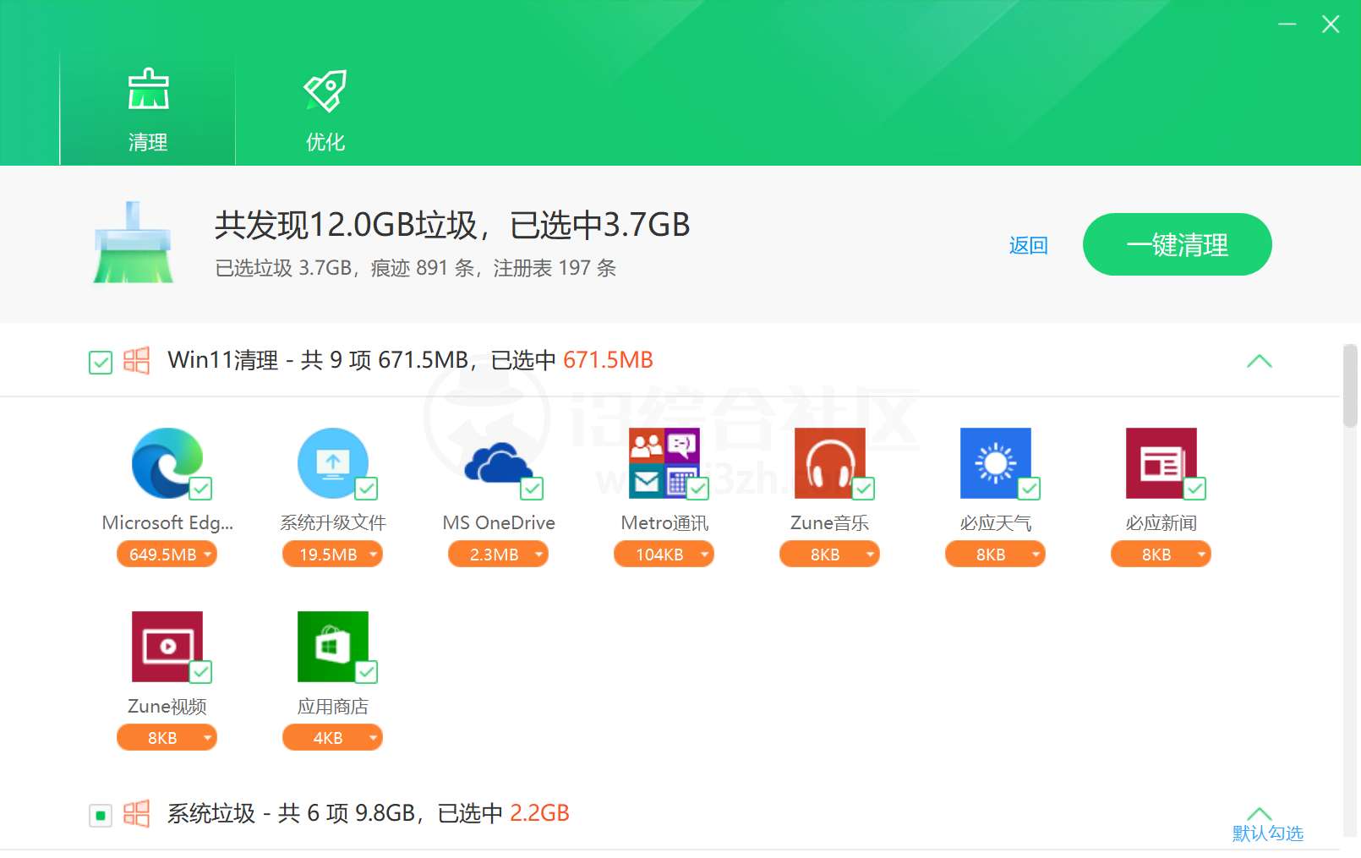The image size is (1361, 858).
Task: Click the 必应新闻 label
Action: 1161,523
